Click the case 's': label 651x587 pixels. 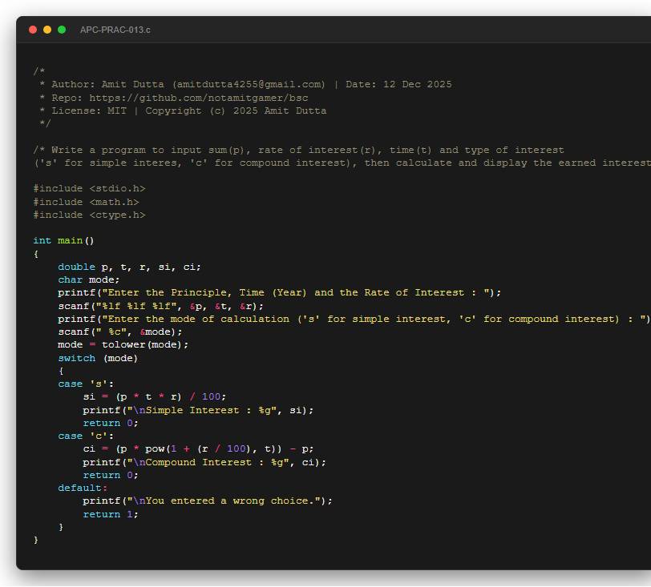pos(86,384)
